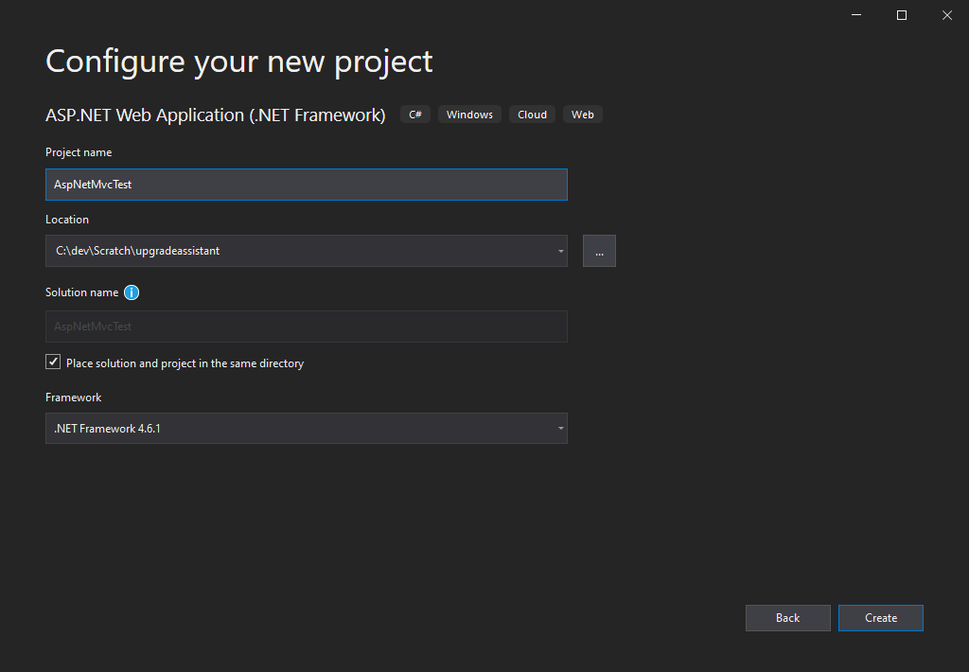Open the location browse (...) button

(599, 251)
